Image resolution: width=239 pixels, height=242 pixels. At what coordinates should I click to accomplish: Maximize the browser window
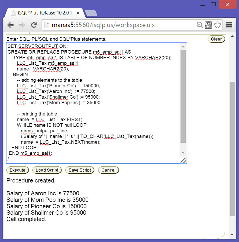pyautogui.click(x=213, y=4)
